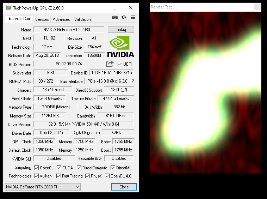267x199 pixels.
Task: Click the Shaders field 4352 Unified
Action: [x=53, y=90]
